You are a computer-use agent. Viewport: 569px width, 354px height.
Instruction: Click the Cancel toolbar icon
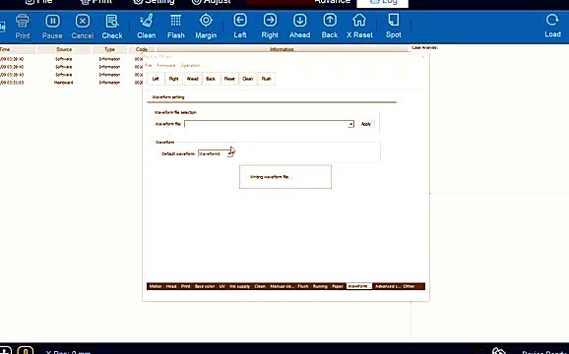tap(83, 27)
